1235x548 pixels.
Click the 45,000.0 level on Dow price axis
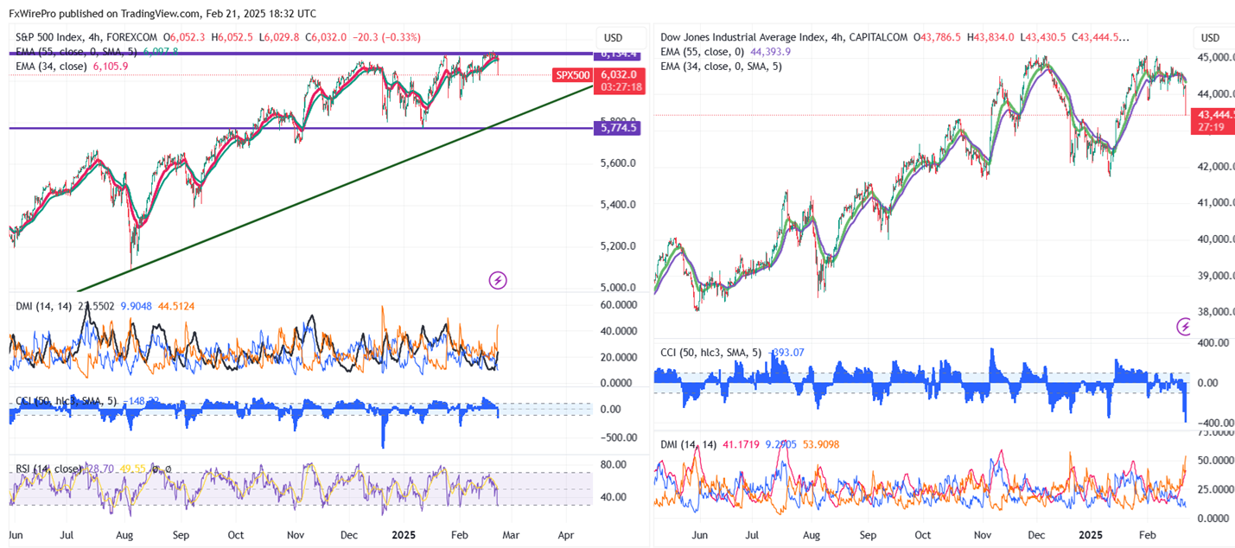[x=1214, y=57]
